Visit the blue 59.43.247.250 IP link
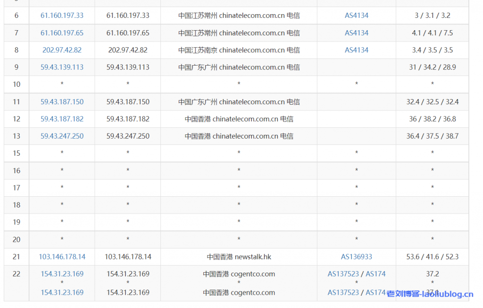Screen dimensions: 483x308 pyautogui.click(x=62, y=136)
